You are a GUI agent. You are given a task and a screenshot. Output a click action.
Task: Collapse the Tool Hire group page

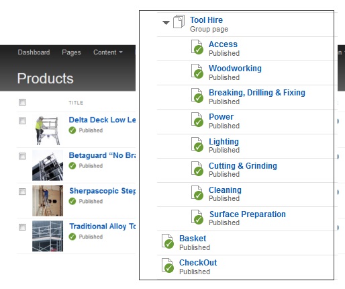(166, 22)
